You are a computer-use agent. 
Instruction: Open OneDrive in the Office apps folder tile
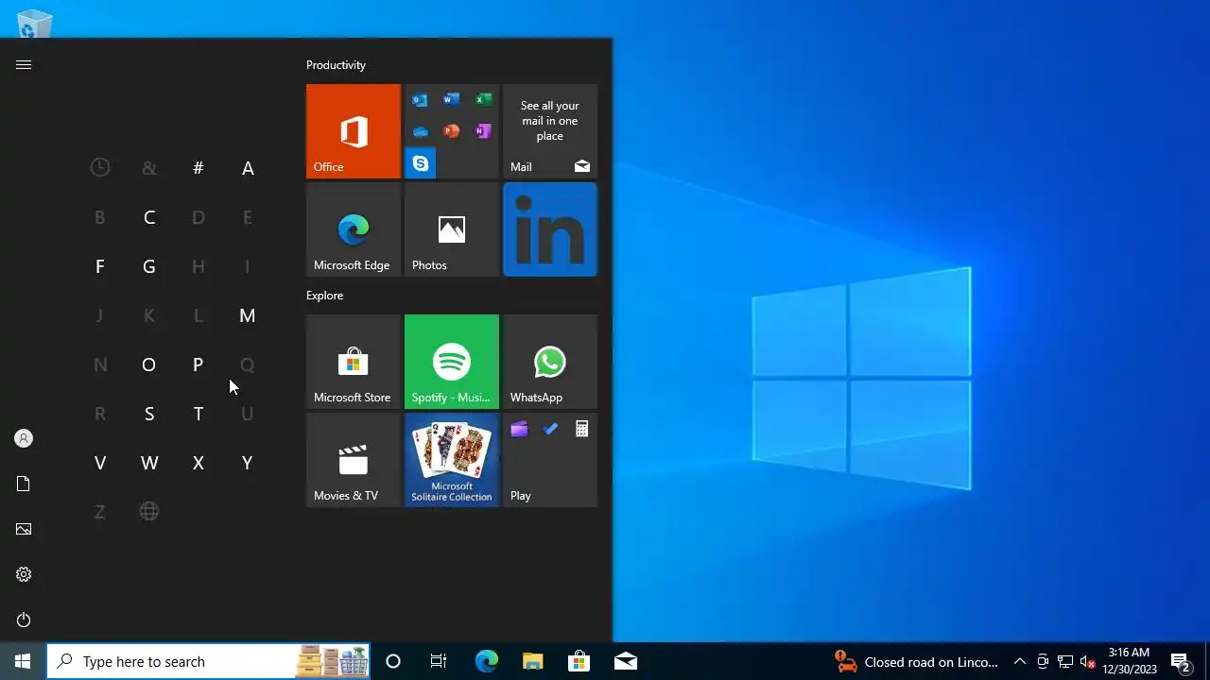(420, 131)
